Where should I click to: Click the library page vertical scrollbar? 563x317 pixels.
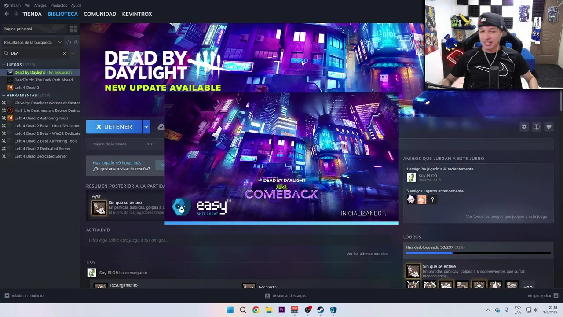pos(561,100)
